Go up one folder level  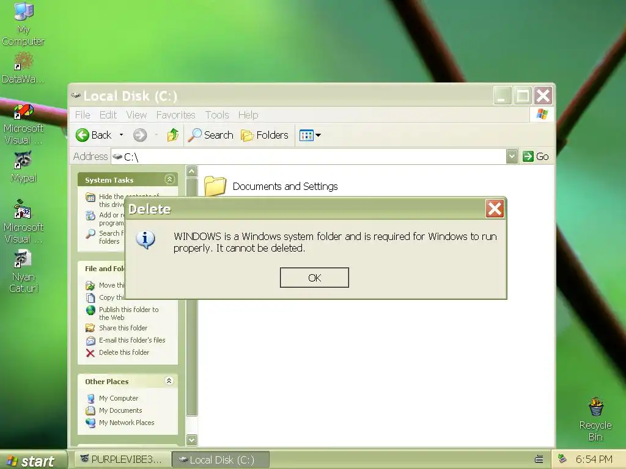click(x=172, y=135)
